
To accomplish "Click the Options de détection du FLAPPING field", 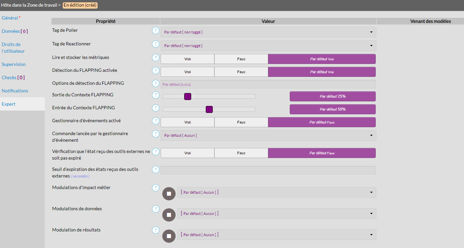I will [268, 84].
